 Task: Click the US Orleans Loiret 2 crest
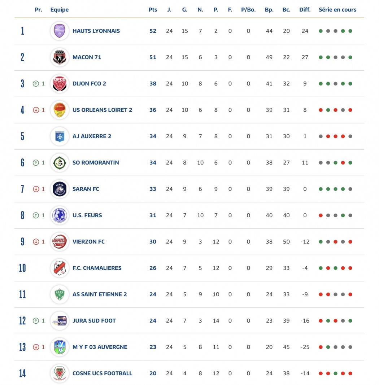tap(60, 110)
